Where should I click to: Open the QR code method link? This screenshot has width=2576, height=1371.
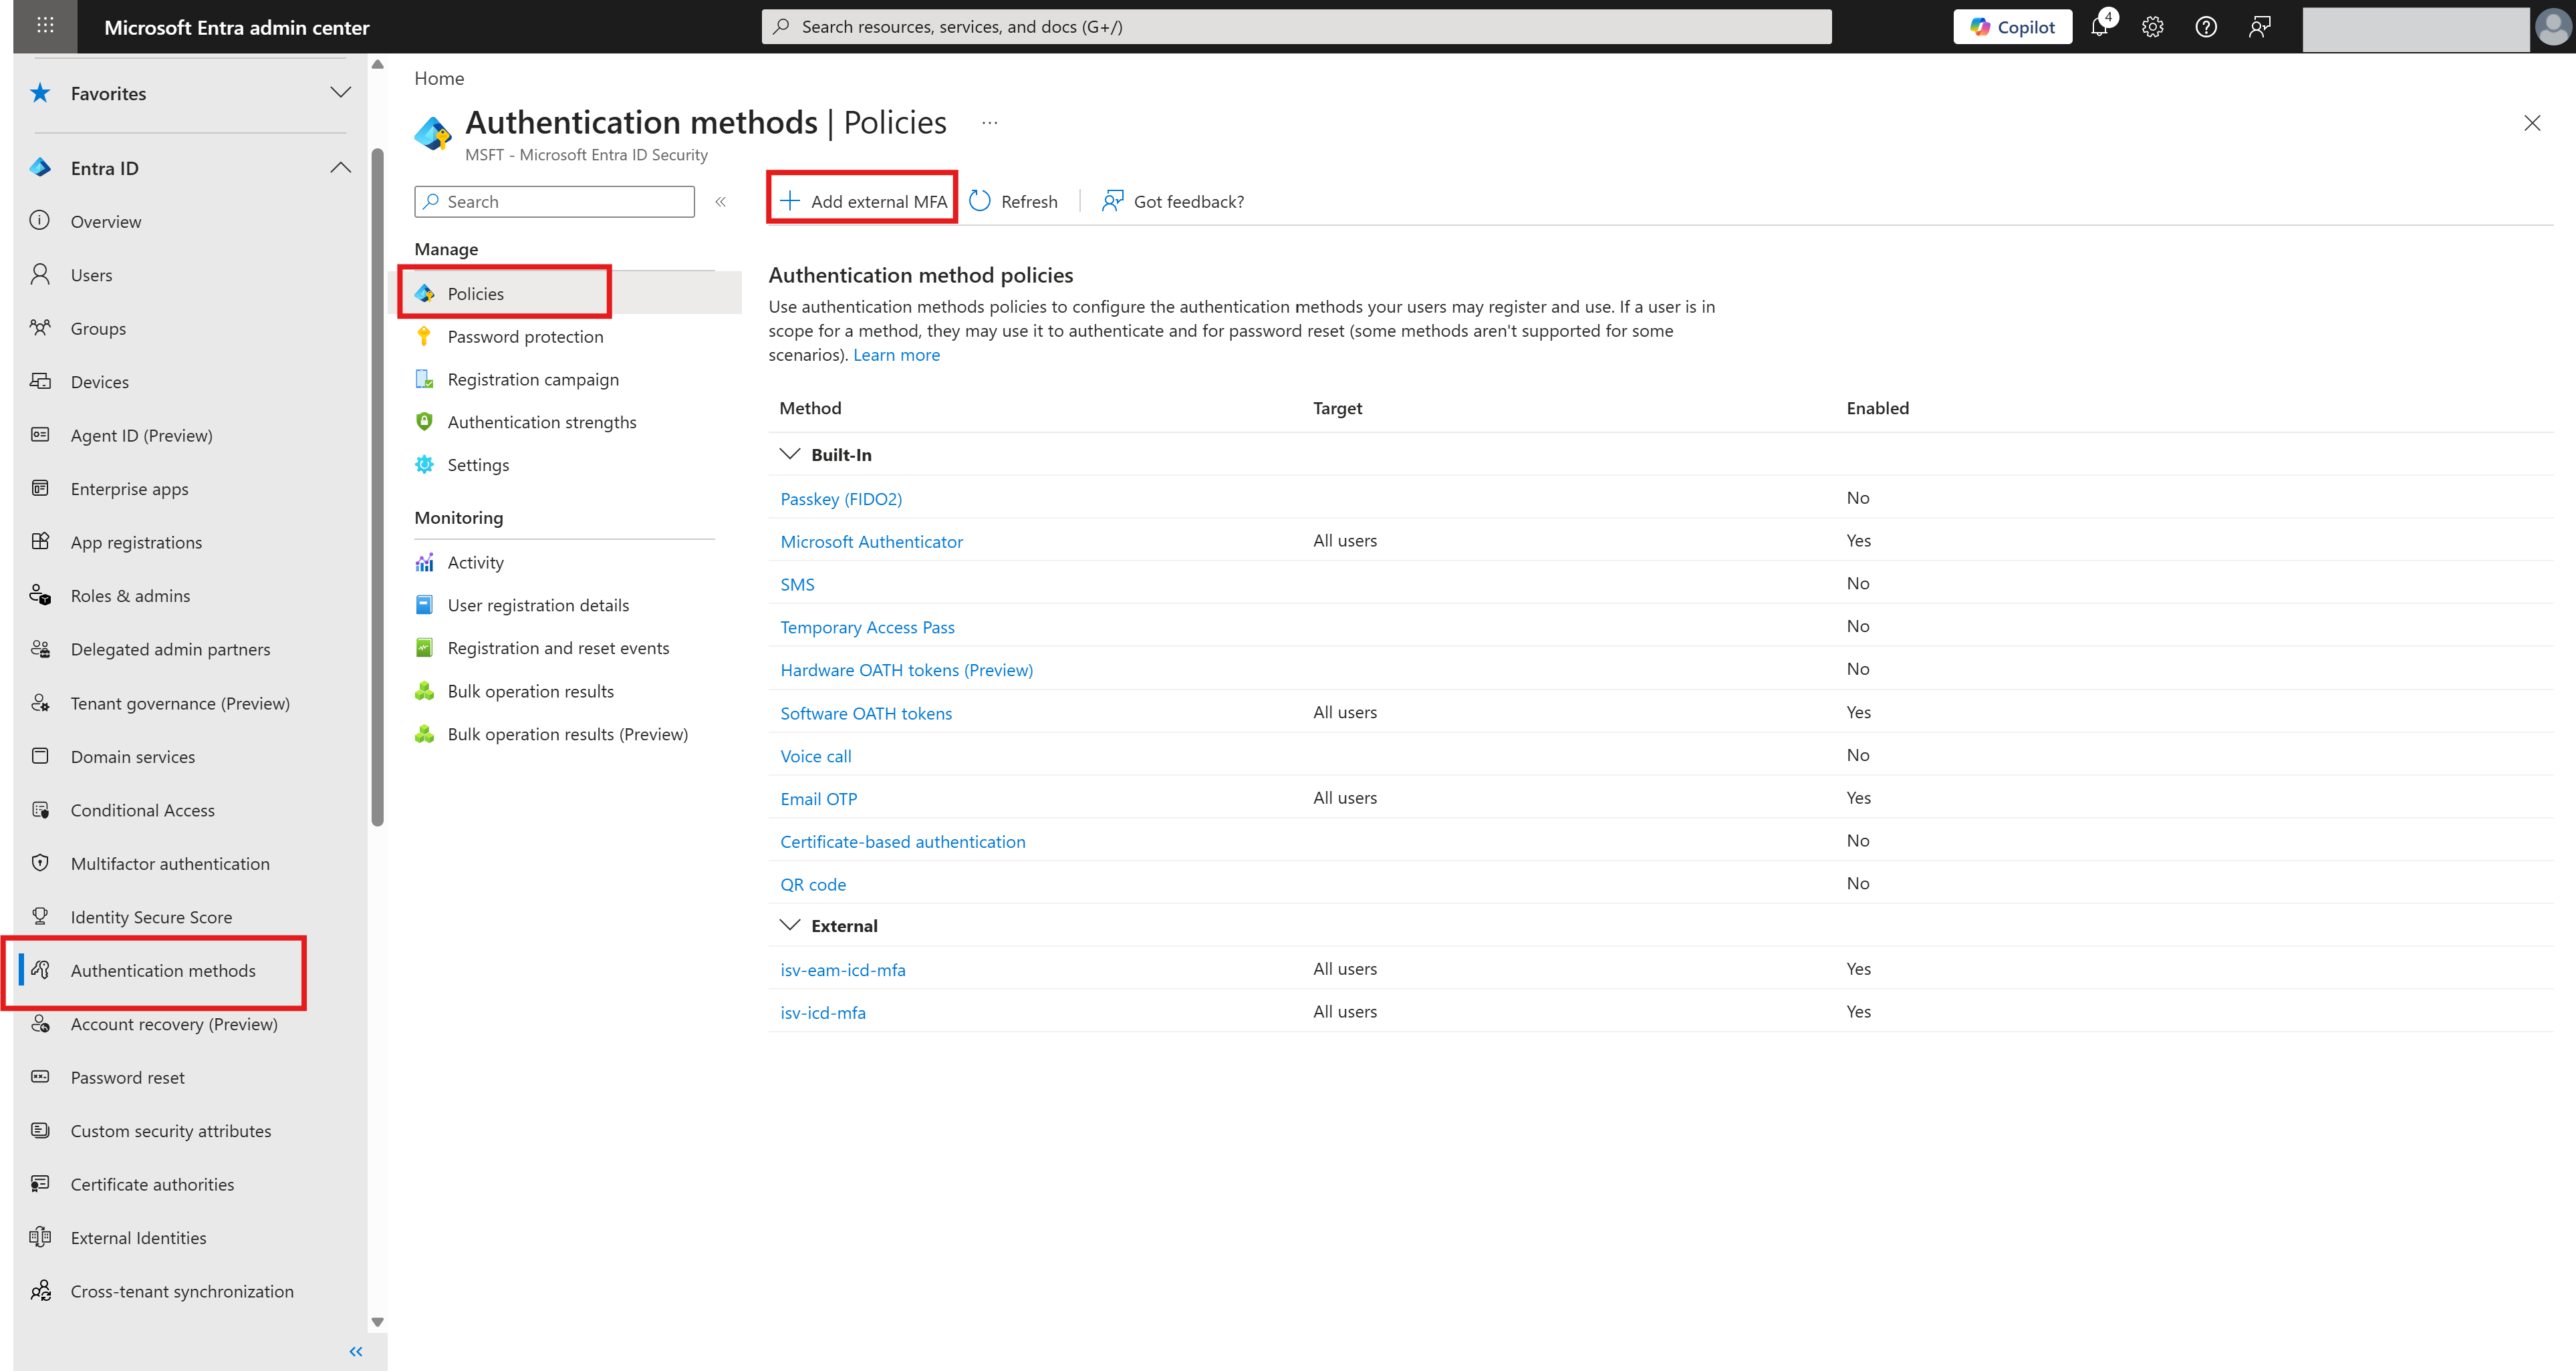click(x=813, y=885)
